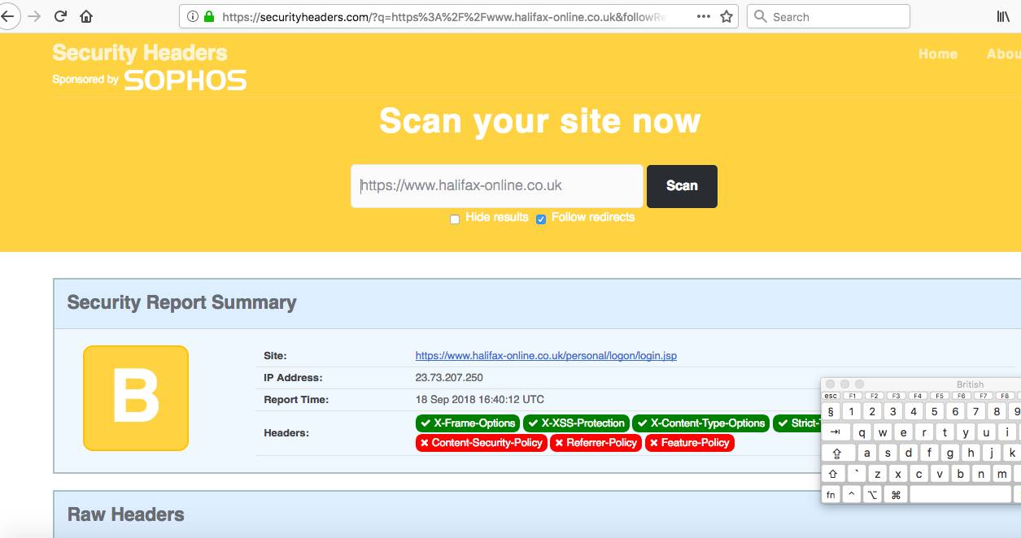This screenshot has width=1021, height=538.
Task: Tap the left Shift key on keyboard viewer
Action: (x=833, y=474)
